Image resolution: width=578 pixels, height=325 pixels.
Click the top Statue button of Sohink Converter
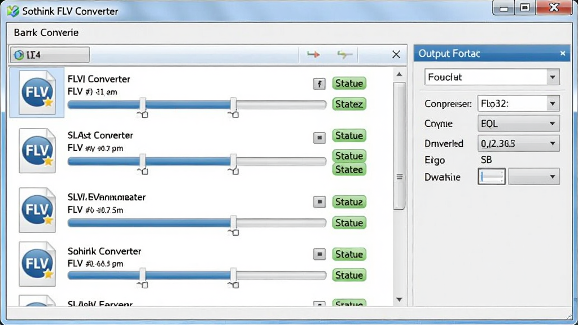pyautogui.click(x=349, y=254)
